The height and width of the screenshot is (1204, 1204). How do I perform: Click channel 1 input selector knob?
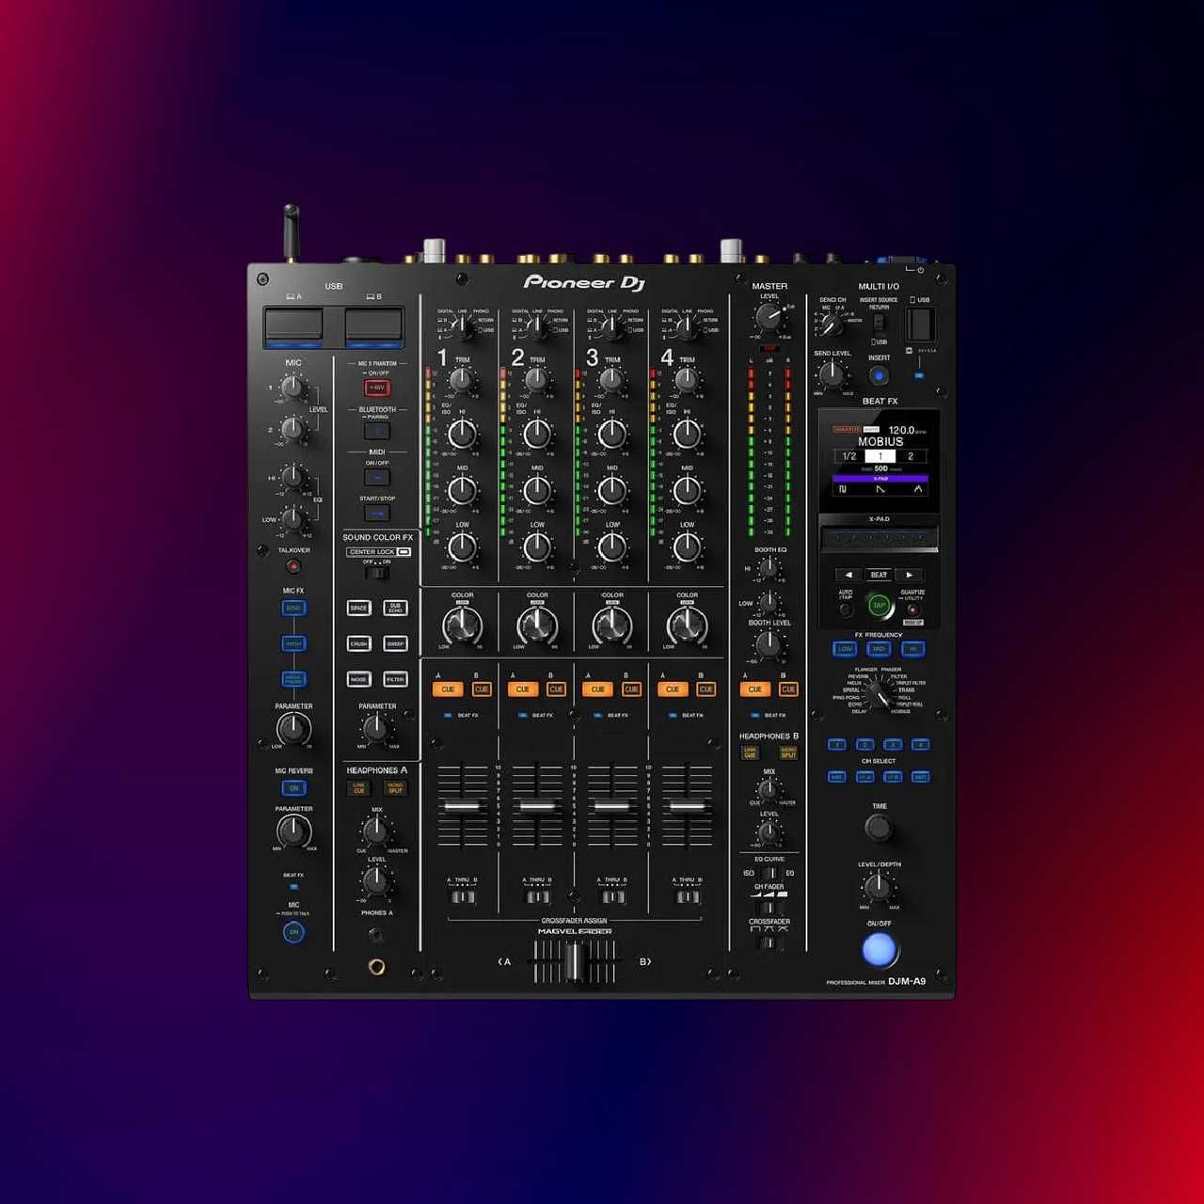(x=462, y=327)
